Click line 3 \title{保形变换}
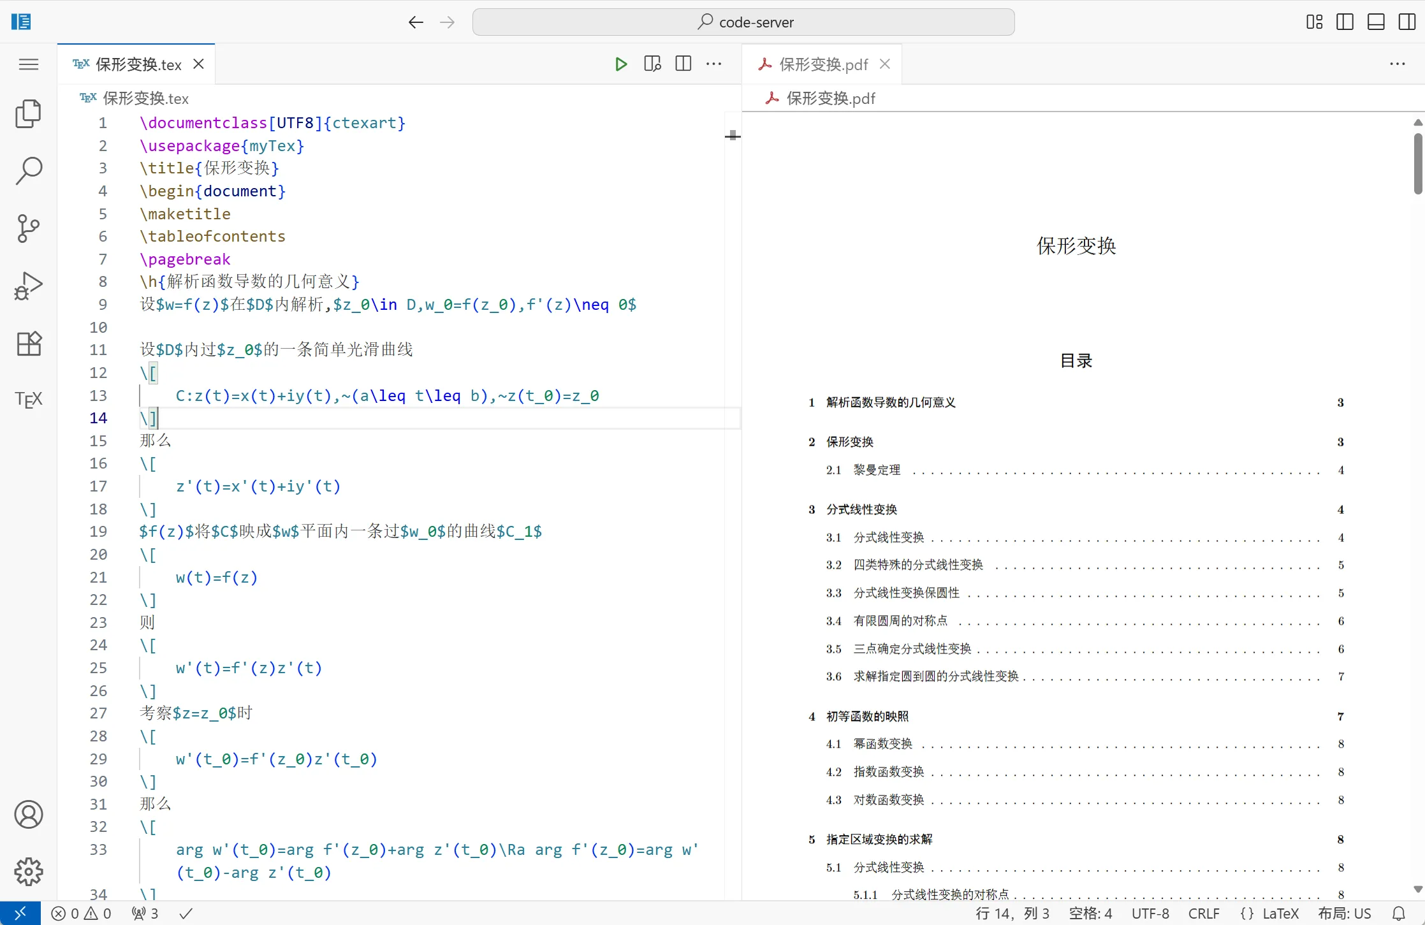 click(x=210, y=168)
